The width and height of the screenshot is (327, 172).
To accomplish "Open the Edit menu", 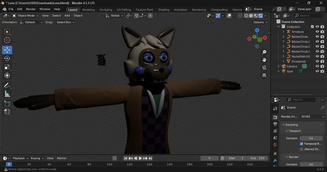I will click(20, 9).
